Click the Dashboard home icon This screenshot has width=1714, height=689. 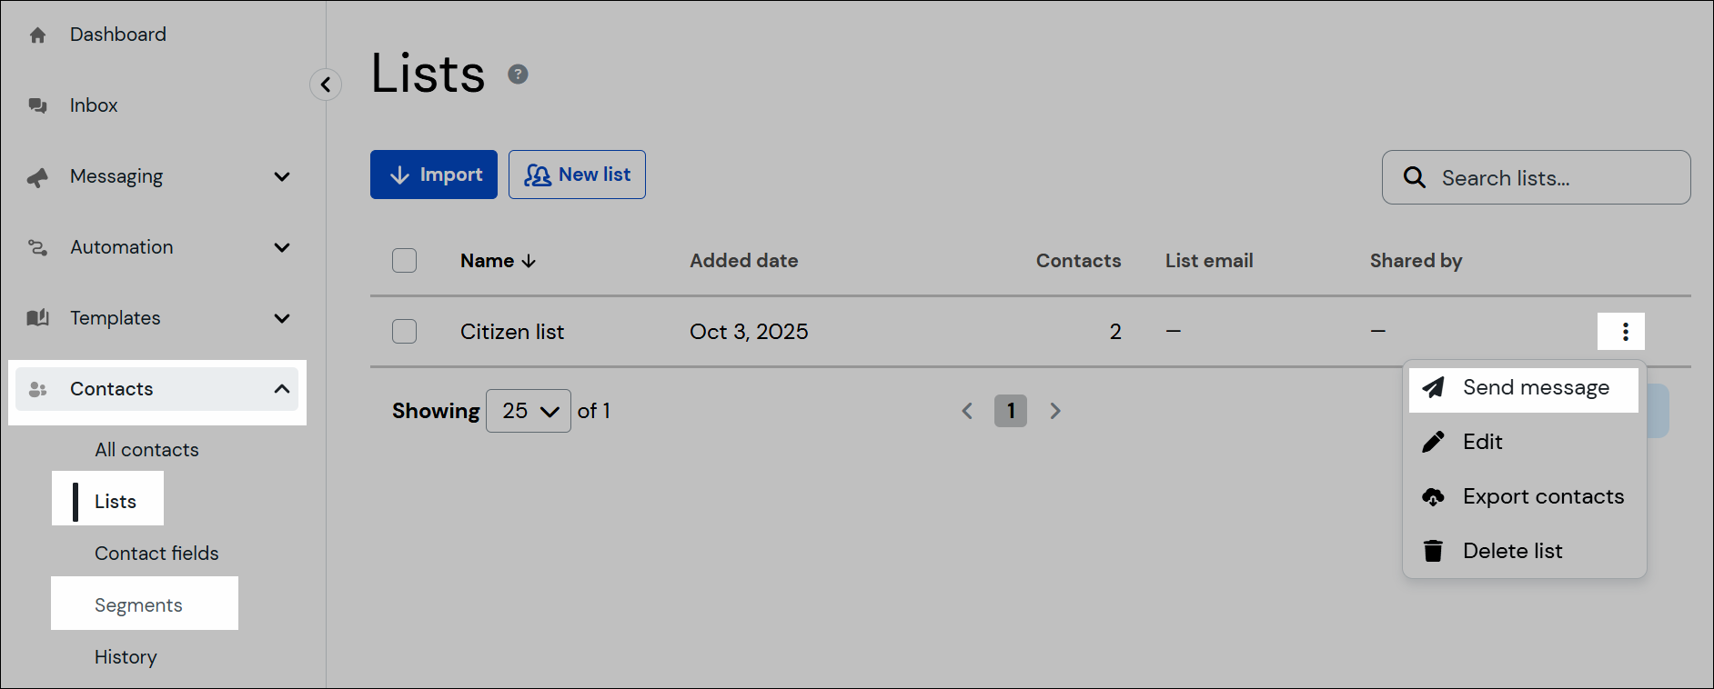click(37, 34)
